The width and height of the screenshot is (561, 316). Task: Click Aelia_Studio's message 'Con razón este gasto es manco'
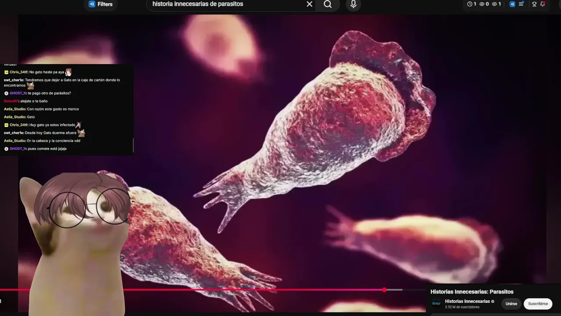[x=53, y=109]
